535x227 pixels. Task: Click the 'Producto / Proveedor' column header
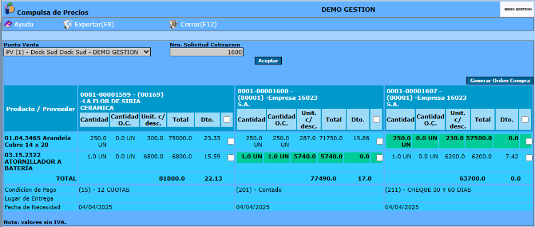click(x=41, y=109)
